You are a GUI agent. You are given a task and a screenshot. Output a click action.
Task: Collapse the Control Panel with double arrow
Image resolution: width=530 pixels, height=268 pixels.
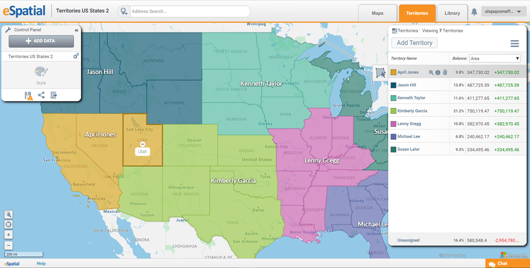77,30
